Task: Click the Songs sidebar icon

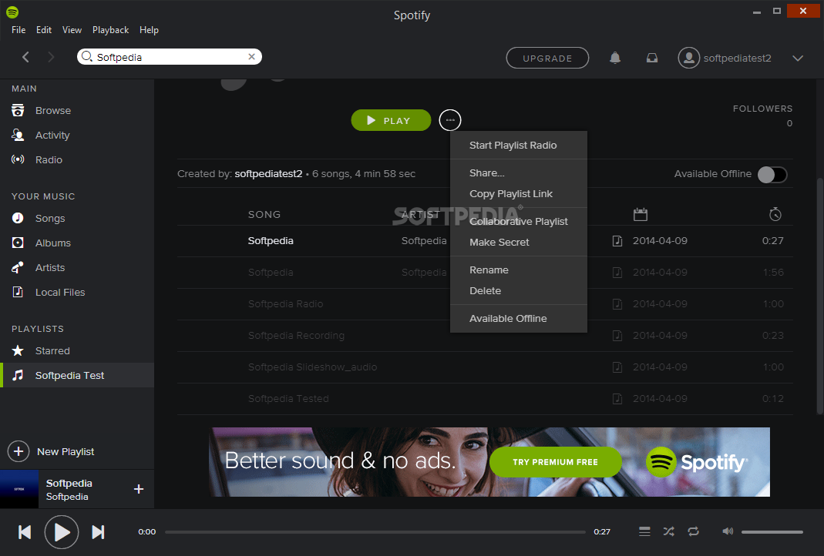Action: click(x=18, y=218)
